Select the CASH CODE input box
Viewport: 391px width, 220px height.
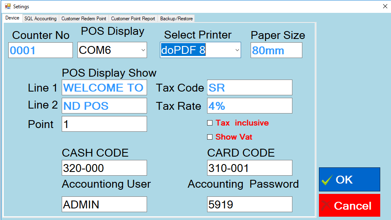click(x=104, y=168)
